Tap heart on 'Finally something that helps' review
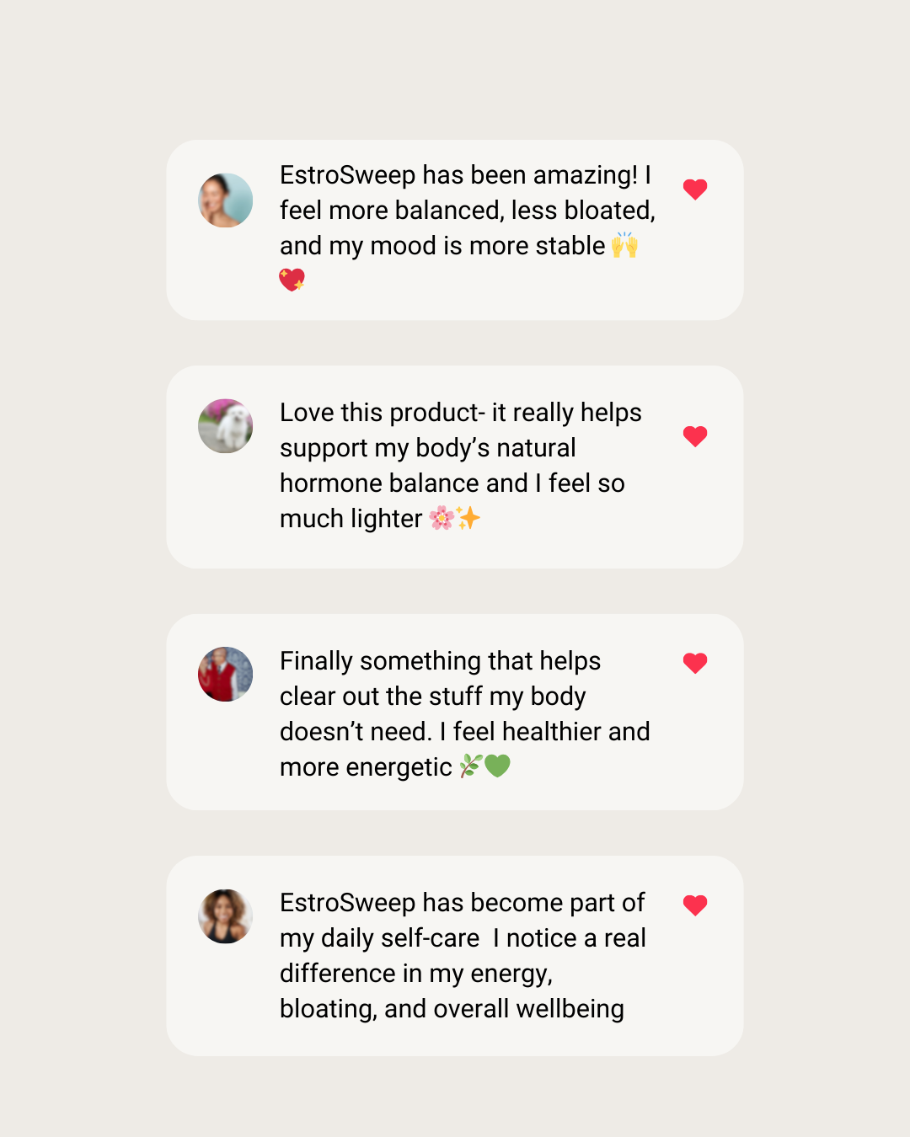910x1137 pixels. [695, 664]
